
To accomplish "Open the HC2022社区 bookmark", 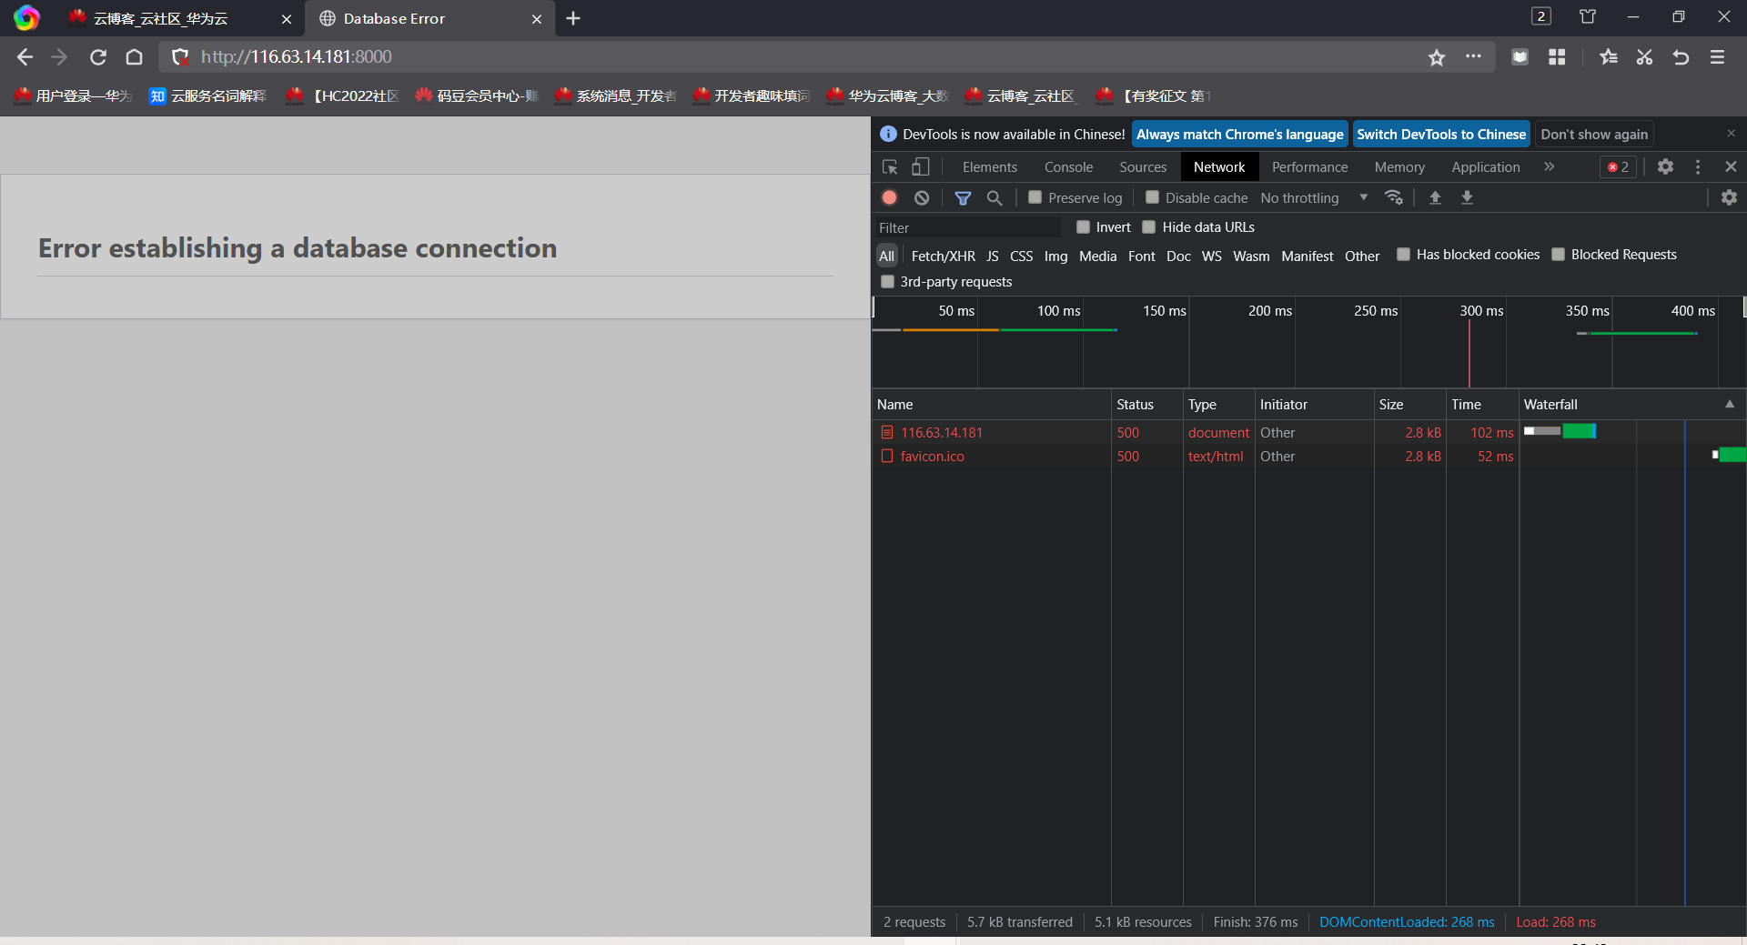I will [343, 96].
